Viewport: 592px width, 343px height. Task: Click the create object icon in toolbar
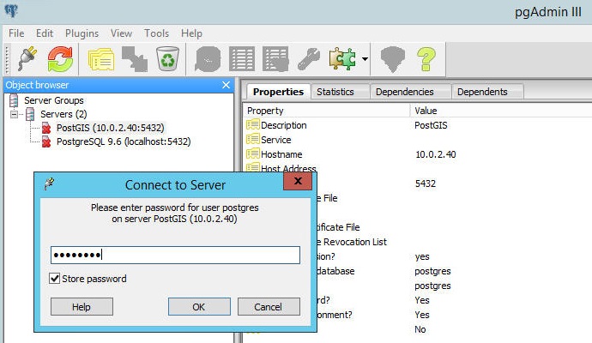pos(135,59)
